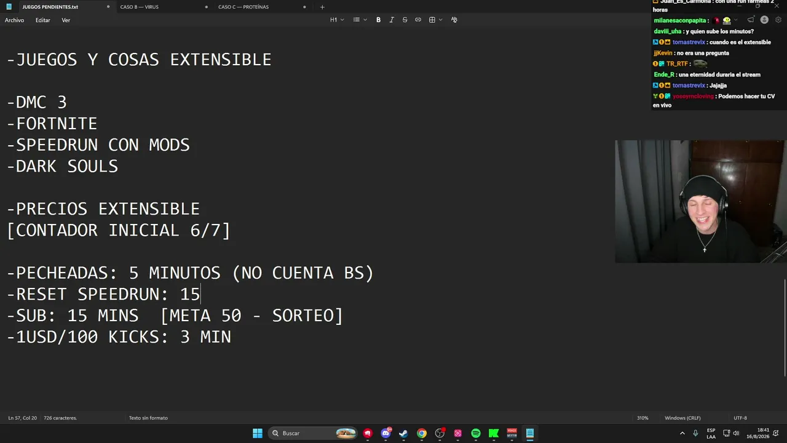Click the "726 caracteres" status text

point(60,418)
